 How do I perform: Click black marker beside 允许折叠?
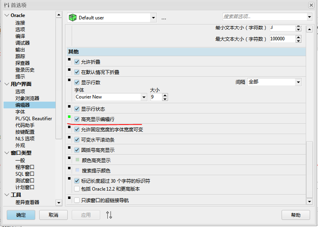coord(69,60)
